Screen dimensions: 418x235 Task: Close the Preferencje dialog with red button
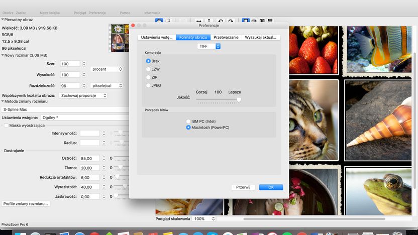pyautogui.click(x=133, y=25)
